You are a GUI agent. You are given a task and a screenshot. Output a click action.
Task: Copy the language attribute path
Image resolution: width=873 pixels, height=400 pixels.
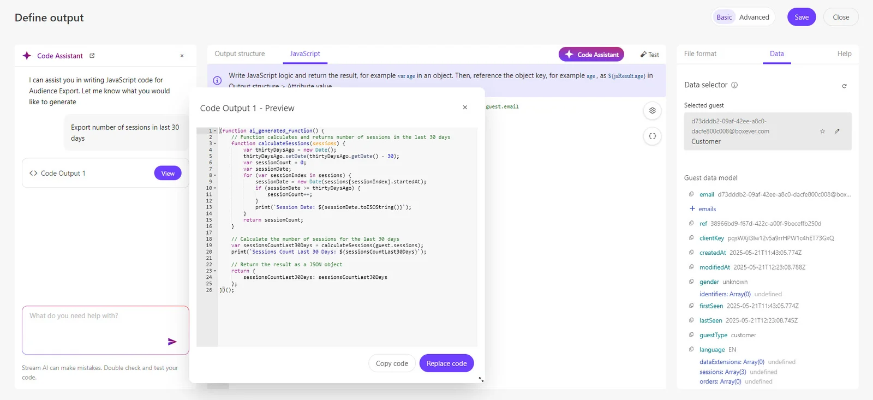[691, 349]
